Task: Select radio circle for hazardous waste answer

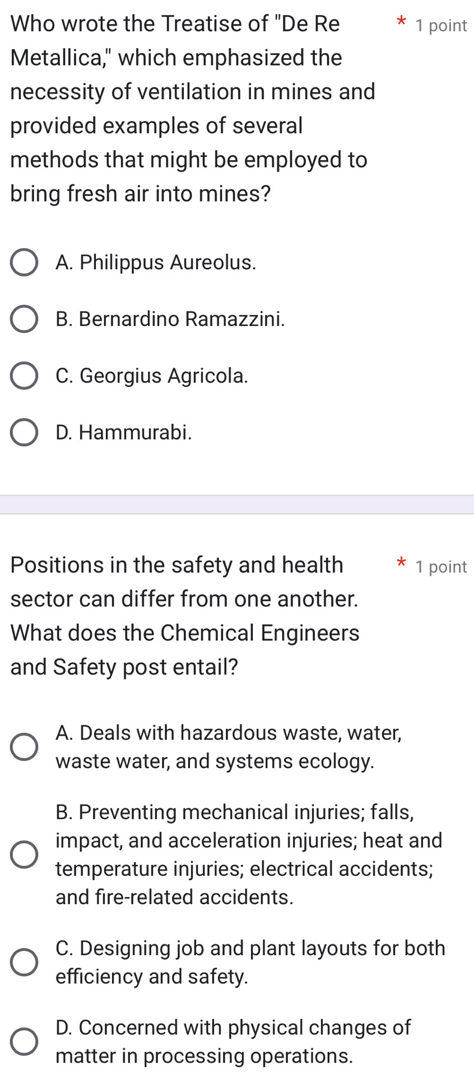Action: click(x=24, y=747)
